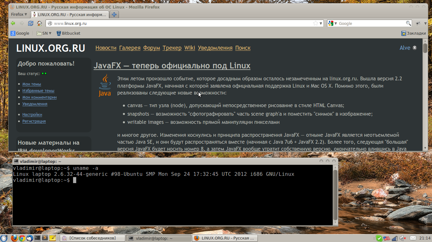The image size is (432, 242).
Task: Open the Новости menu link
Action: coord(106,48)
